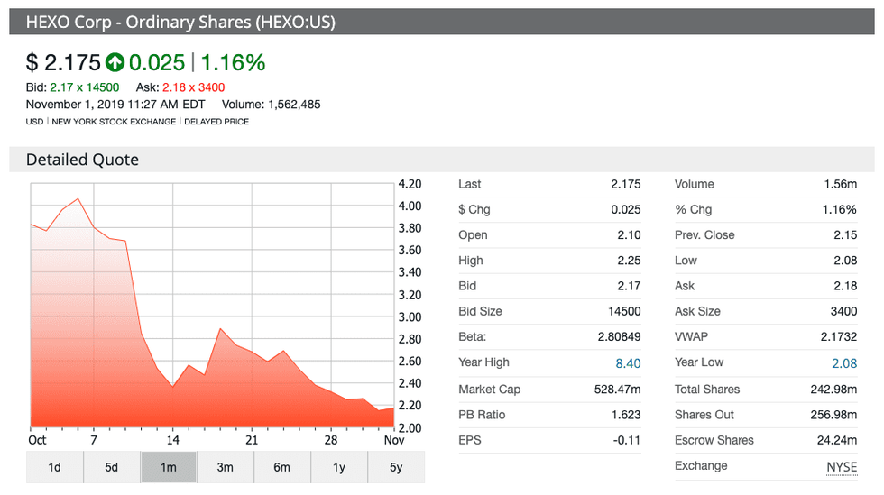The width and height of the screenshot is (884, 495).
Task: Select the 1d chart range tab
Action: 54,467
